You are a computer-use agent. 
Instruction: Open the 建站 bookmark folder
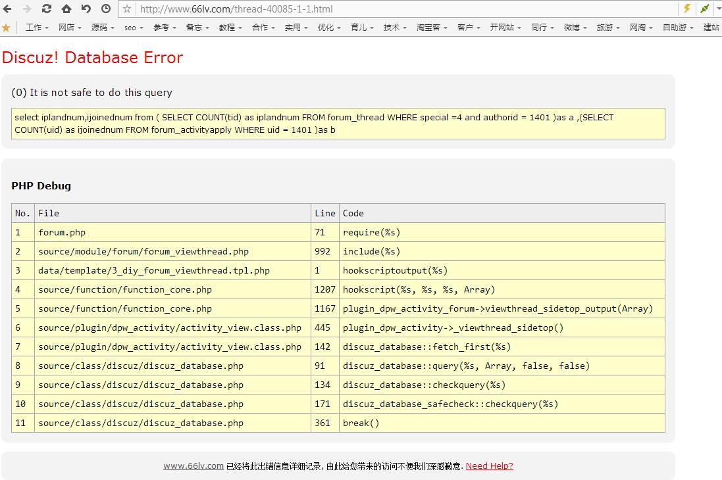(712, 28)
